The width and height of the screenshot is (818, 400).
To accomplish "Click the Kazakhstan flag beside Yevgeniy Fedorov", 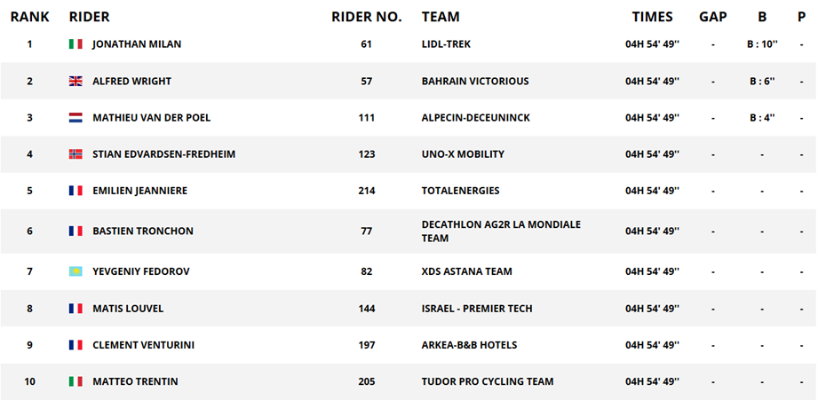I will coord(75,271).
